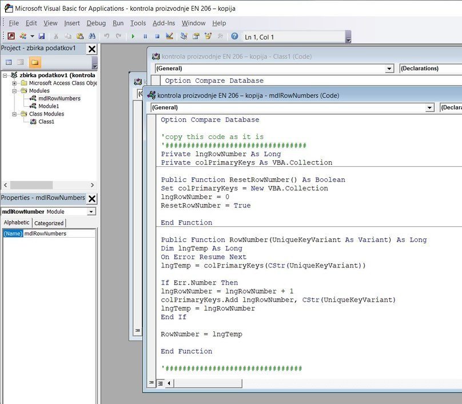
Task: Select Module1 in the project tree
Action: (49, 106)
